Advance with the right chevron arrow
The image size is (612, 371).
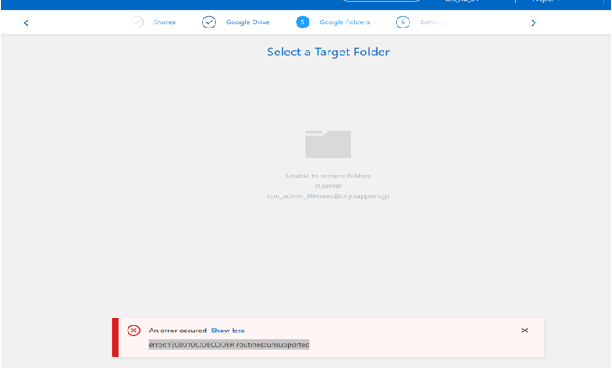pyautogui.click(x=534, y=23)
